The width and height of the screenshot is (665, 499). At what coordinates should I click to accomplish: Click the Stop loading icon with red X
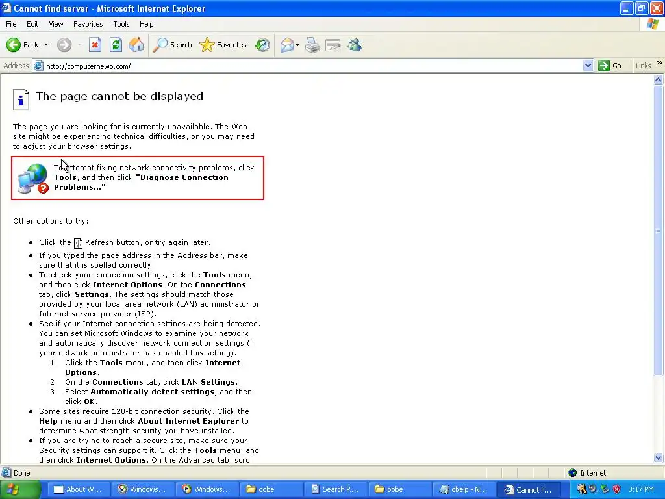click(x=95, y=45)
